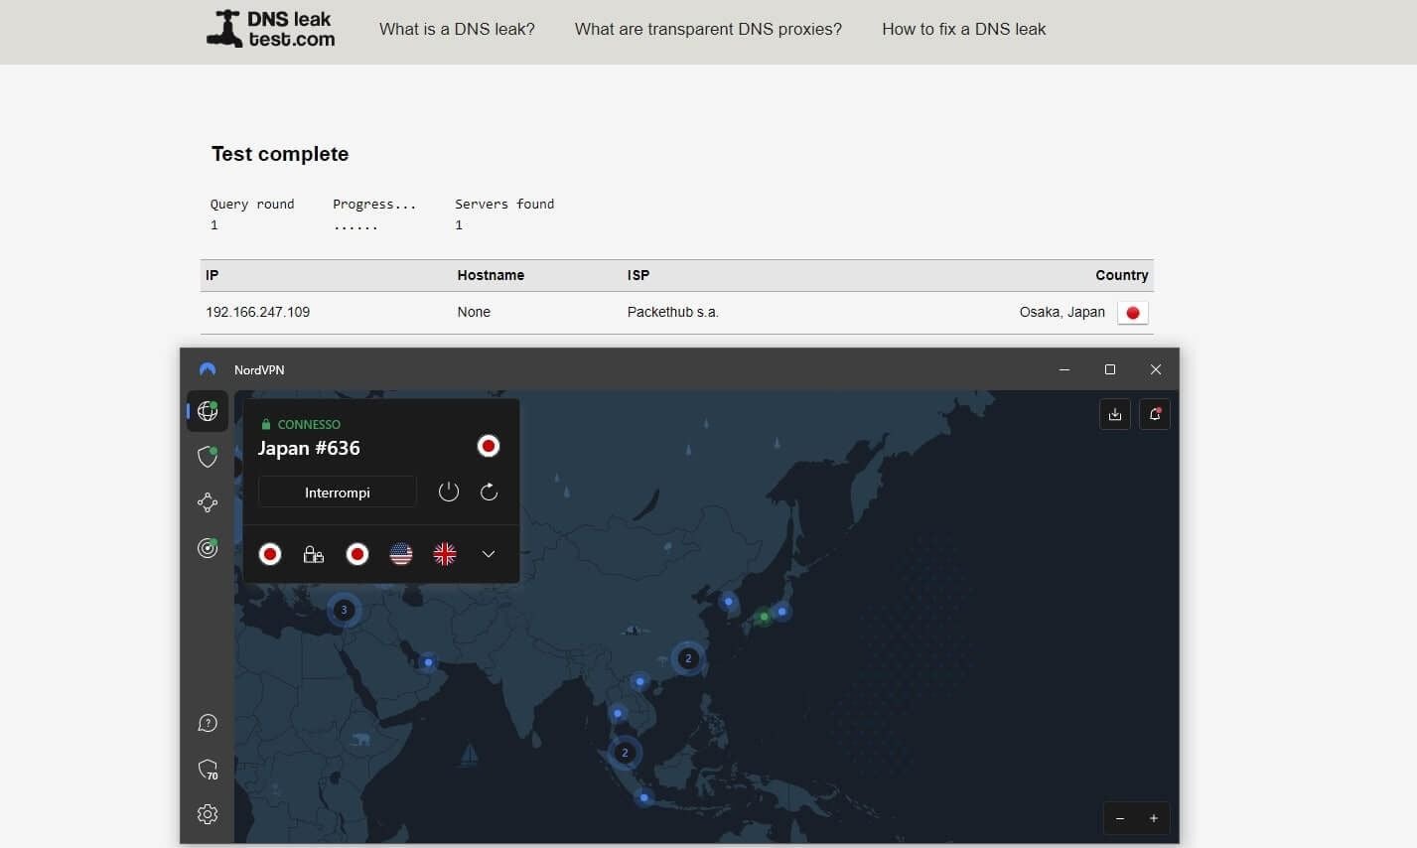The width and height of the screenshot is (1417, 848).
Task: Click the Hong Kong area server dot
Action: point(640,681)
